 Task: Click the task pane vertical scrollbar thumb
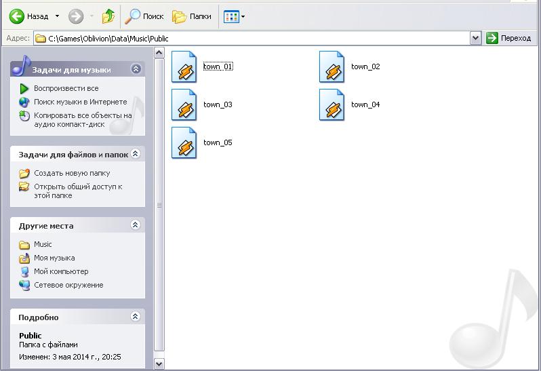159,205
